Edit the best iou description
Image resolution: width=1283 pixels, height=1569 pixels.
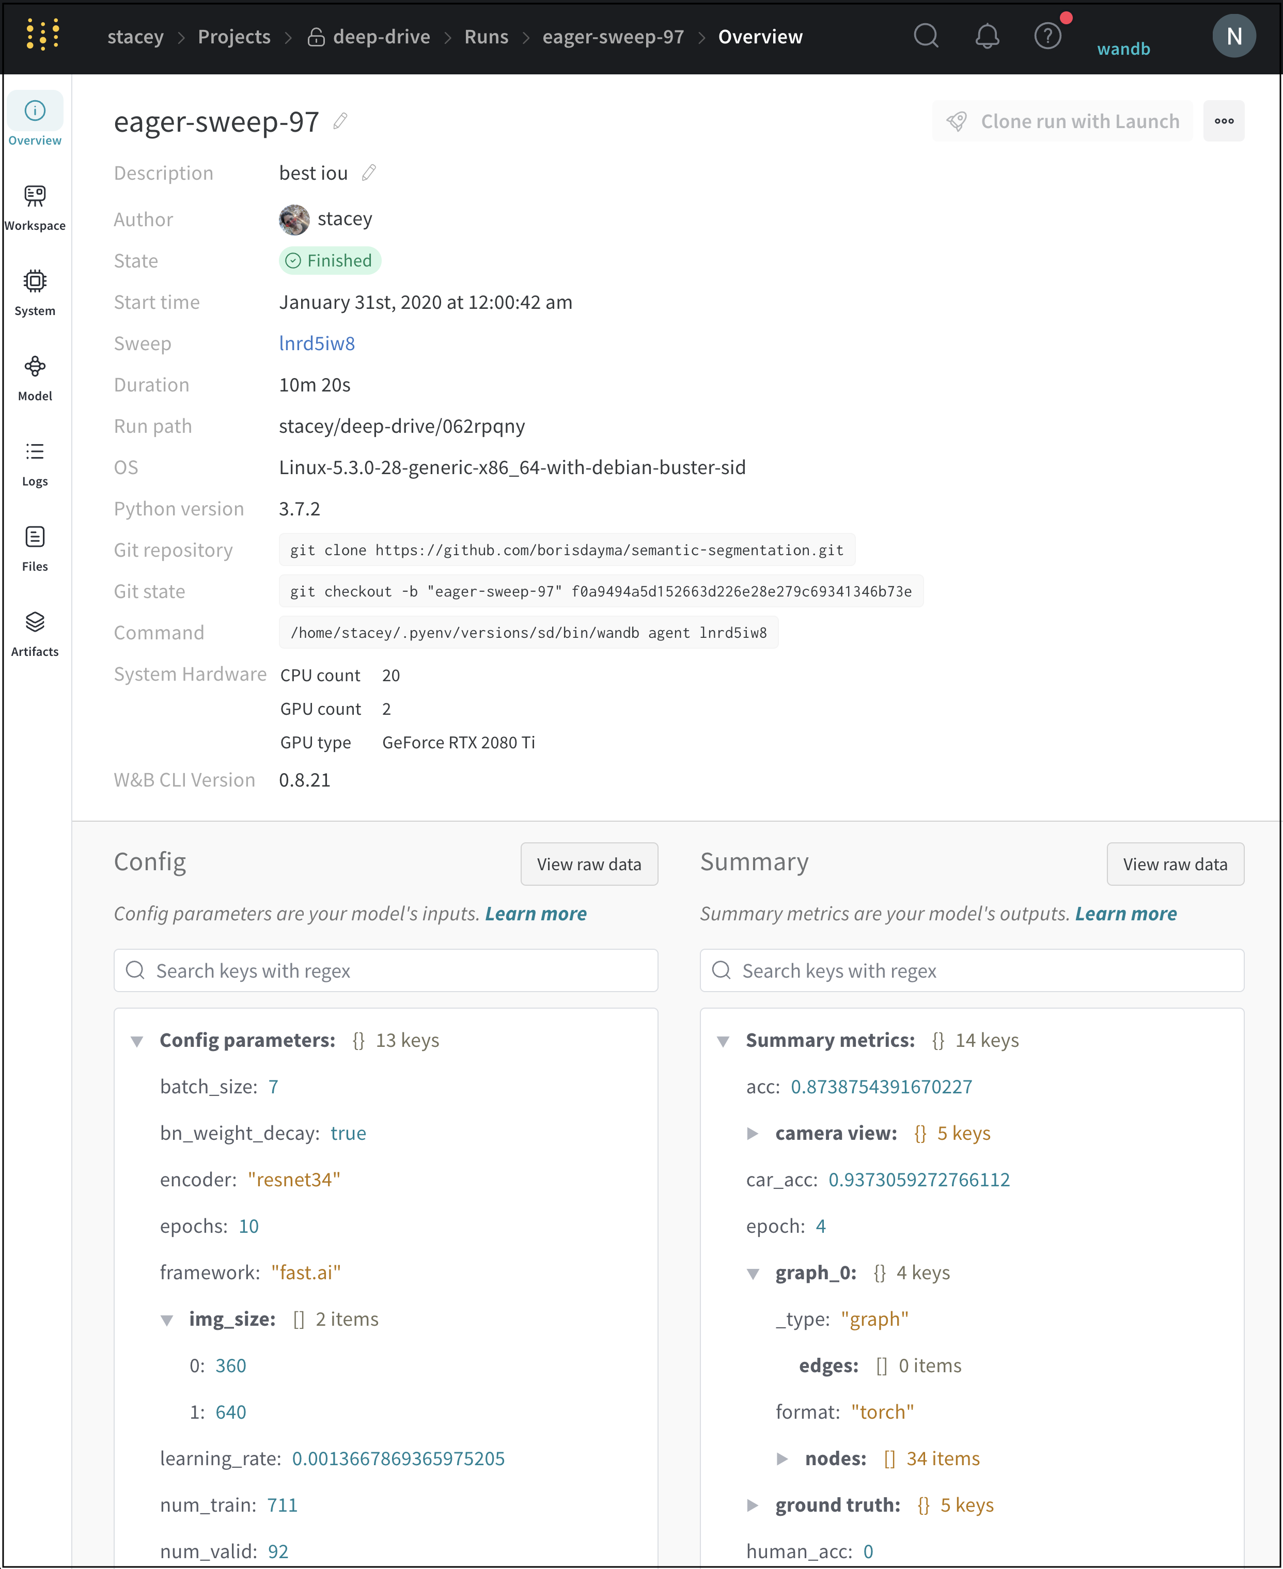(369, 172)
